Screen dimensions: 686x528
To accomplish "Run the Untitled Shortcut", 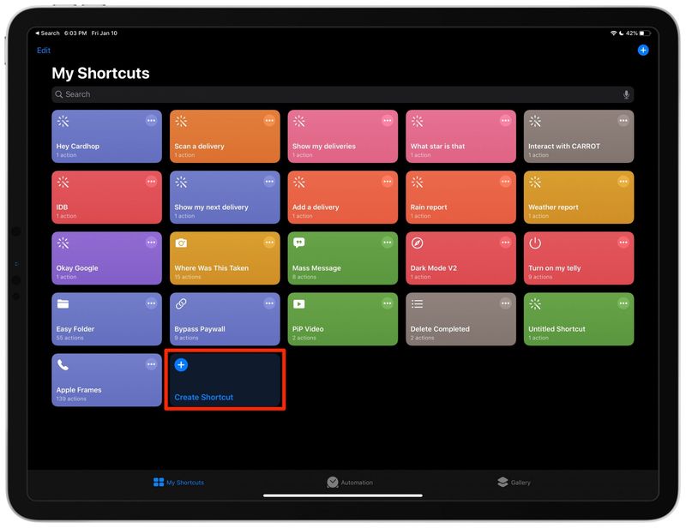I will click(579, 319).
